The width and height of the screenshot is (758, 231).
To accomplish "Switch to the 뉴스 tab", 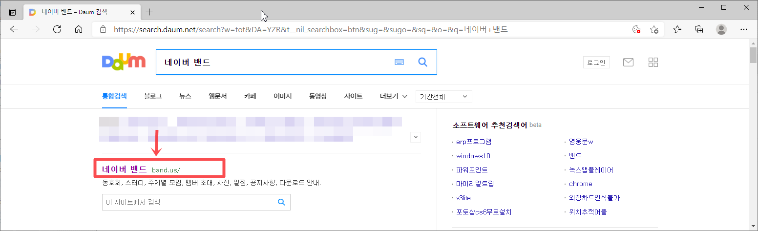I will point(185,96).
